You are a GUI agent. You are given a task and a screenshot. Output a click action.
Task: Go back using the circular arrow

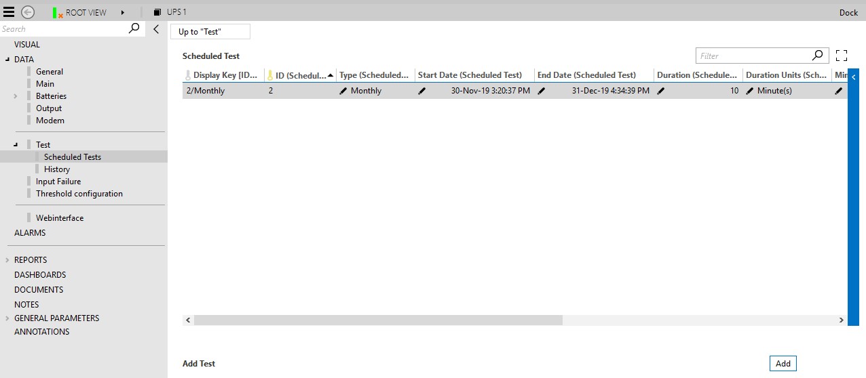(28, 12)
